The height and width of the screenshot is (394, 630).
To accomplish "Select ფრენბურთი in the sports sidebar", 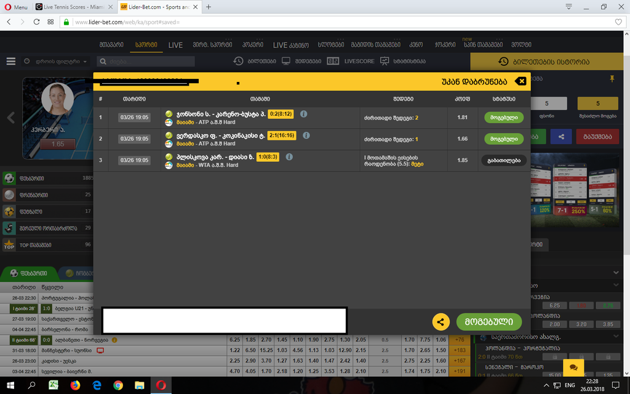I will (47, 195).
